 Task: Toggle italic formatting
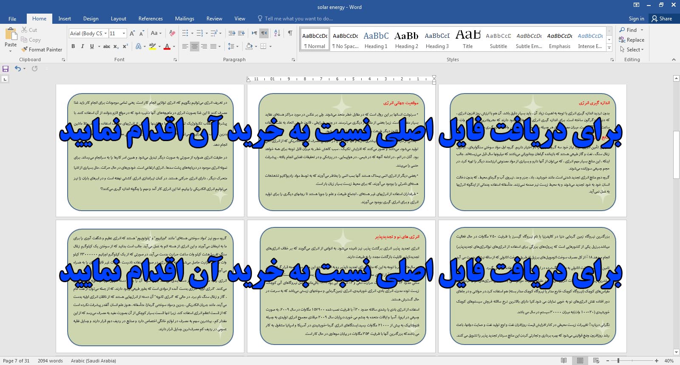[x=82, y=46]
